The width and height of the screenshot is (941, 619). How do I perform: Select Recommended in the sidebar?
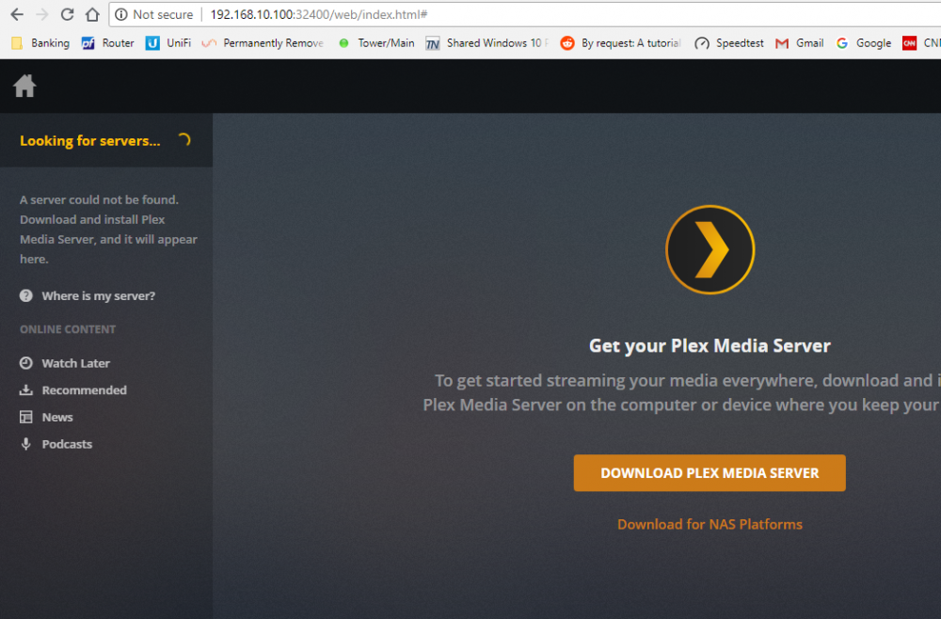(84, 389)
